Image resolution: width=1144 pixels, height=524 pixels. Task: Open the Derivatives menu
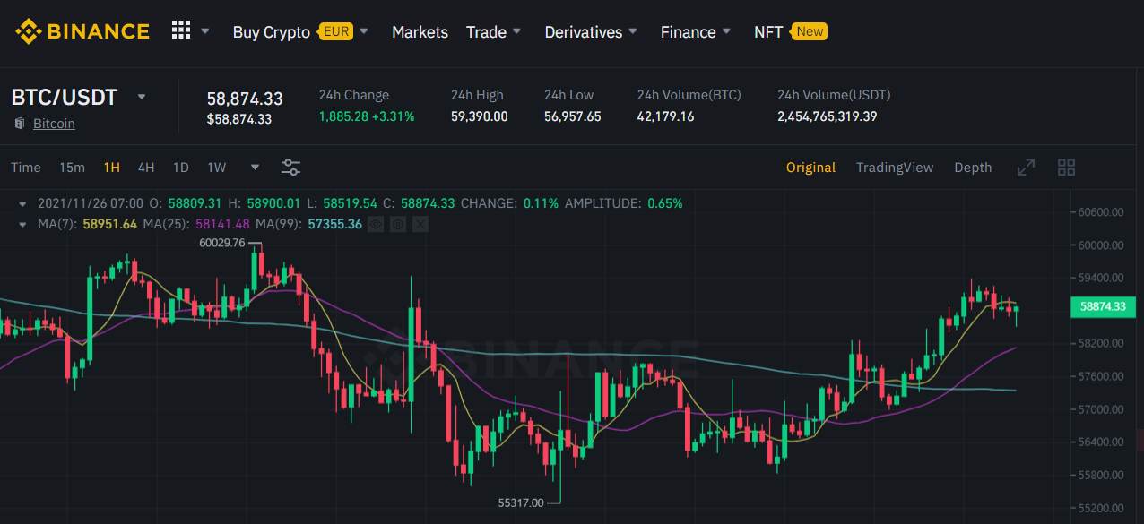pyautogui.click(x=583, y=32)
